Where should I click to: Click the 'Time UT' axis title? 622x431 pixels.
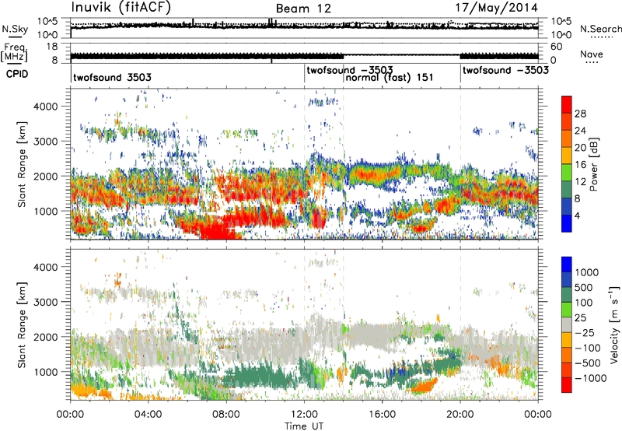click(304, 426)
